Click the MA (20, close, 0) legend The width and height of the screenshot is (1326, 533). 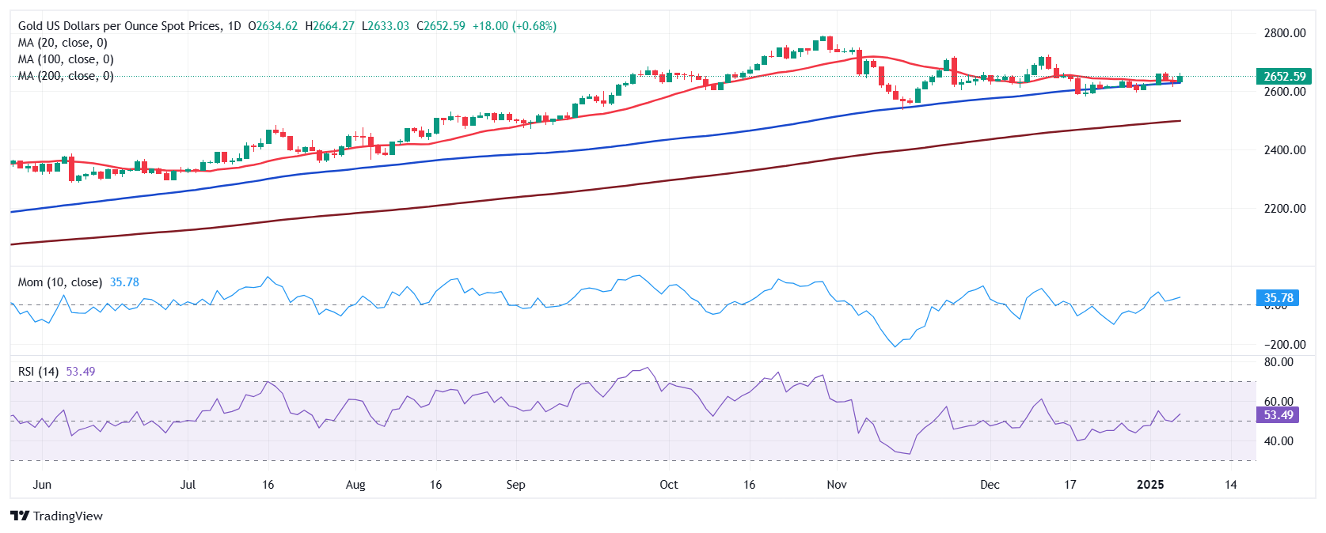63,43
